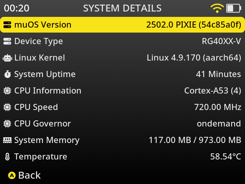Click the yellow A button glyph
This screenshot has width=245, height=184.
[12, 176]
